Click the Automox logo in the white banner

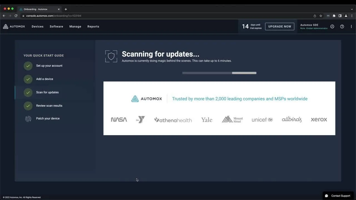point(147,99)
